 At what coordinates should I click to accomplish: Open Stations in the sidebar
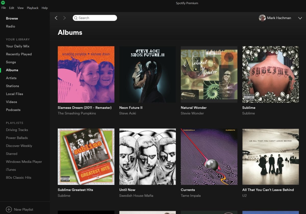pyautogui.click(x=12, y=86)
